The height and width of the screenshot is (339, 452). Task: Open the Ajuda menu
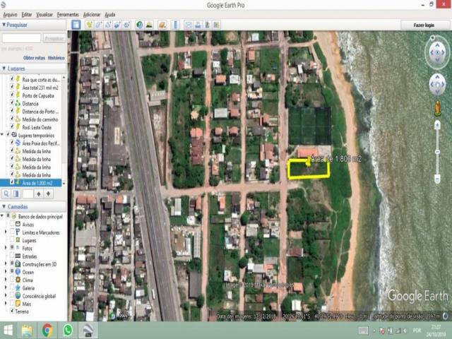(110, 14)
